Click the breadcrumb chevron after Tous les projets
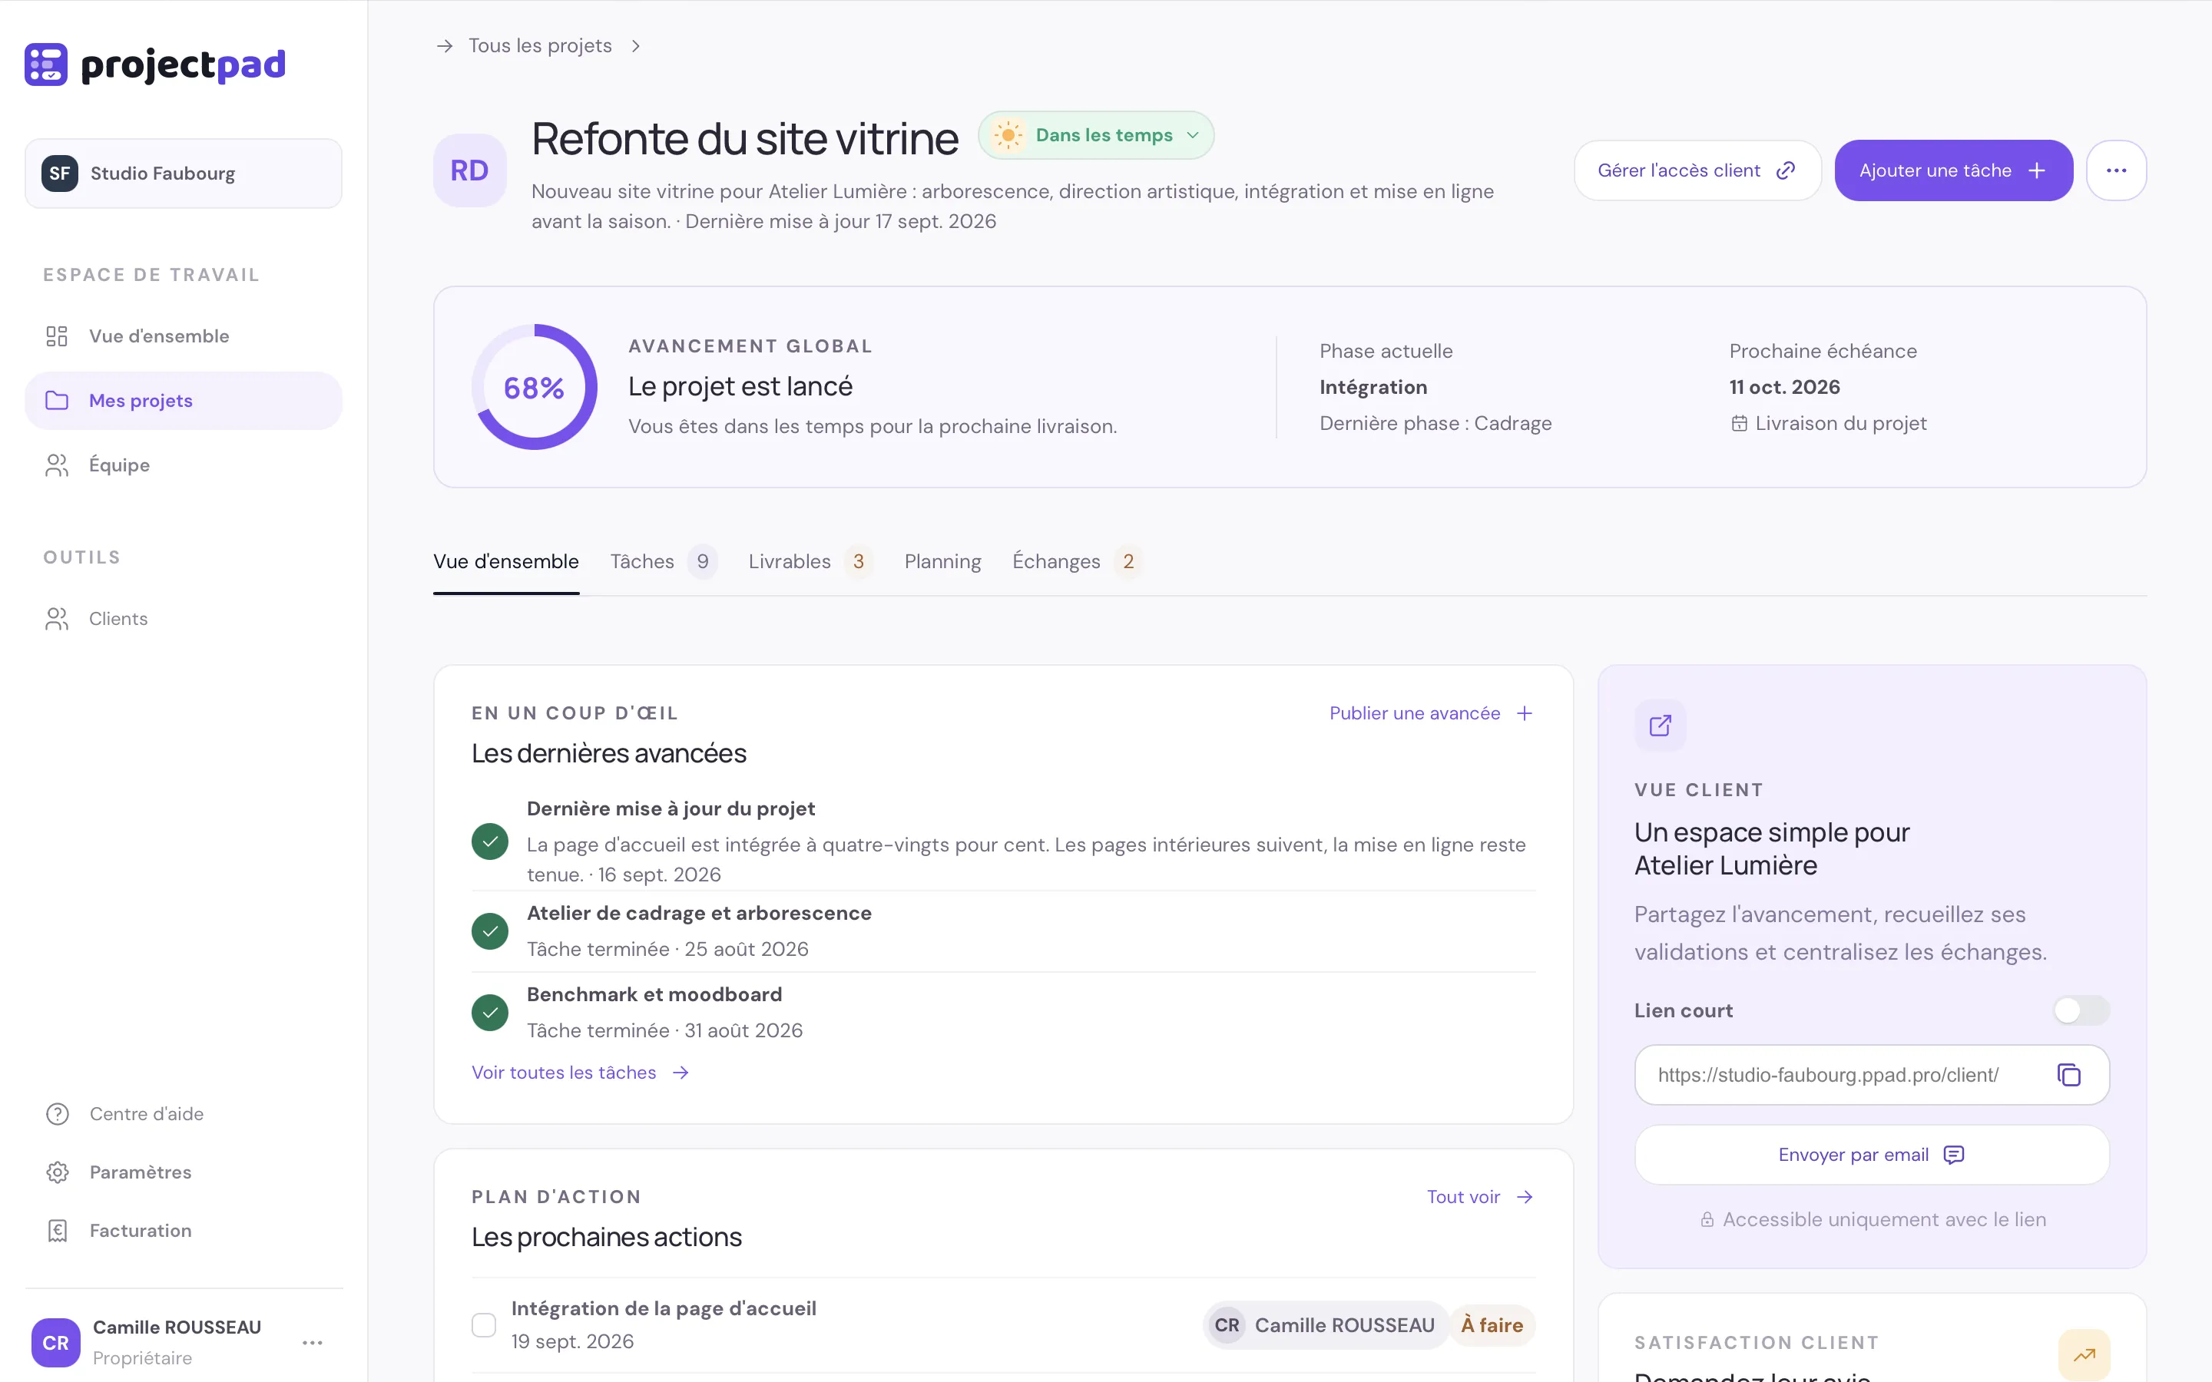This screenshot has width=2212, height=1382. pos(636,46)
